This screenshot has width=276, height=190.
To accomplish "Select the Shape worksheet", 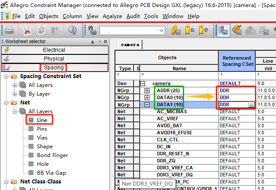I will tap(45, 147).
